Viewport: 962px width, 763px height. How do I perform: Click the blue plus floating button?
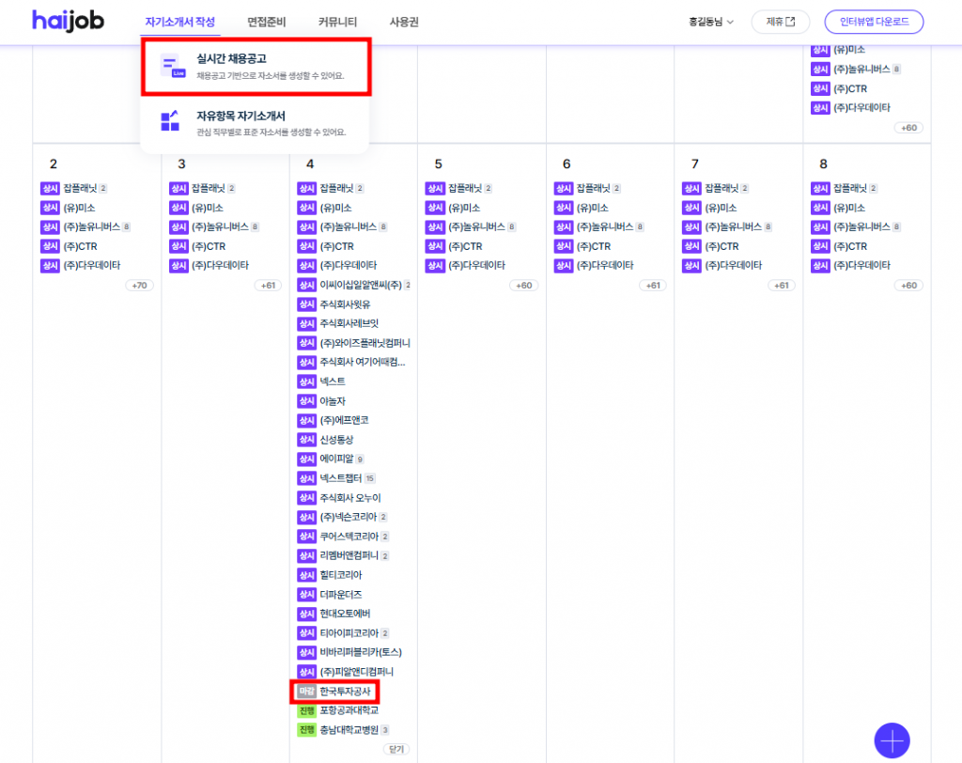(892, 740)
